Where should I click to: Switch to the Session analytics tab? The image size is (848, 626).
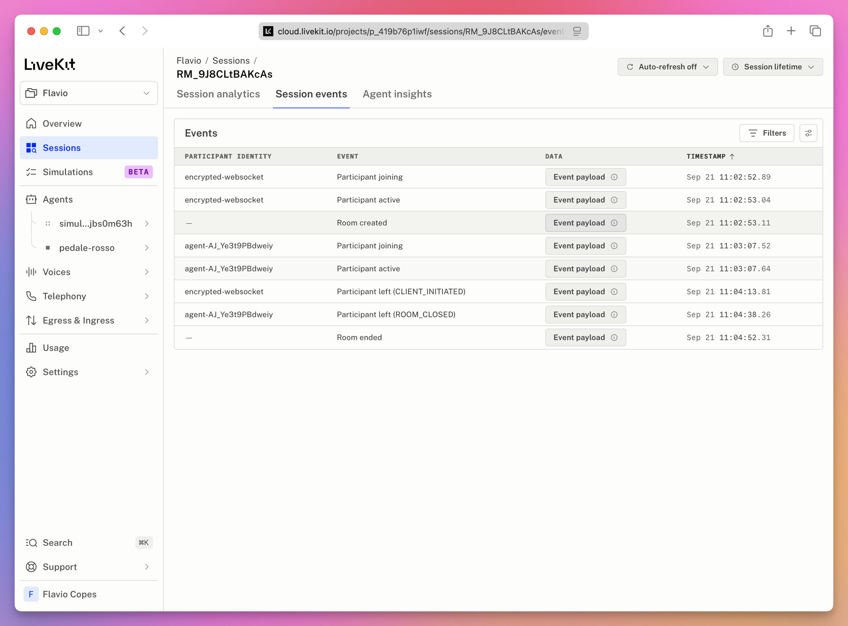pos(218,94)
